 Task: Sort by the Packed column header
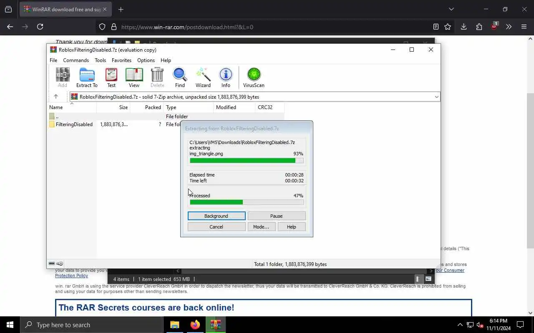coord(147,107)
